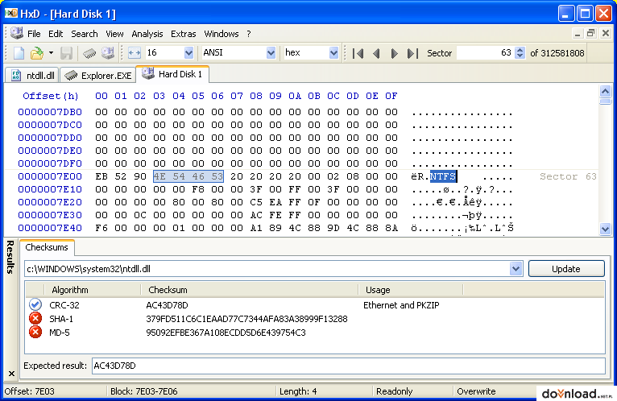This screenshot has height=401, width=617.
Task: Minimize the inner document window
Action: pyautogui.click(x=578, y=34)
